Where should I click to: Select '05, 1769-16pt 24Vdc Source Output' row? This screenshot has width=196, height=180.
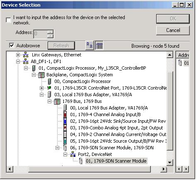tap(118, 141)
